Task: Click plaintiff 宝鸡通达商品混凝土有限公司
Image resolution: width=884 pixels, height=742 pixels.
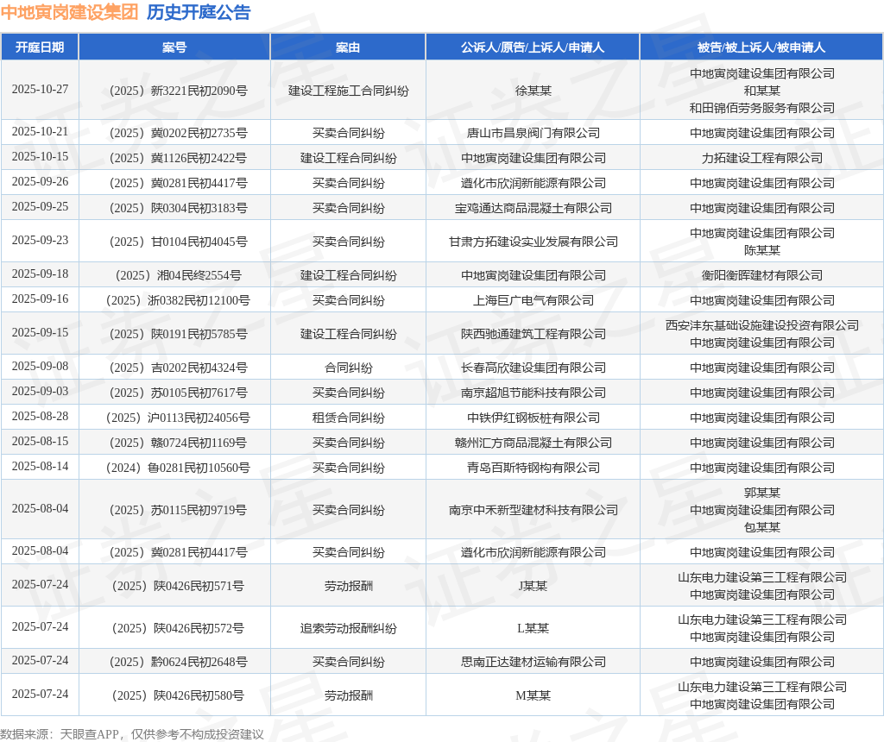Action: coord(534,209)
